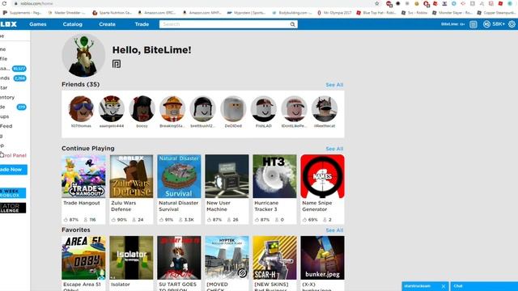Click the 279 trade badge in the sidebar
Viewport: 518px width, 291px height.
coord(22,107)
